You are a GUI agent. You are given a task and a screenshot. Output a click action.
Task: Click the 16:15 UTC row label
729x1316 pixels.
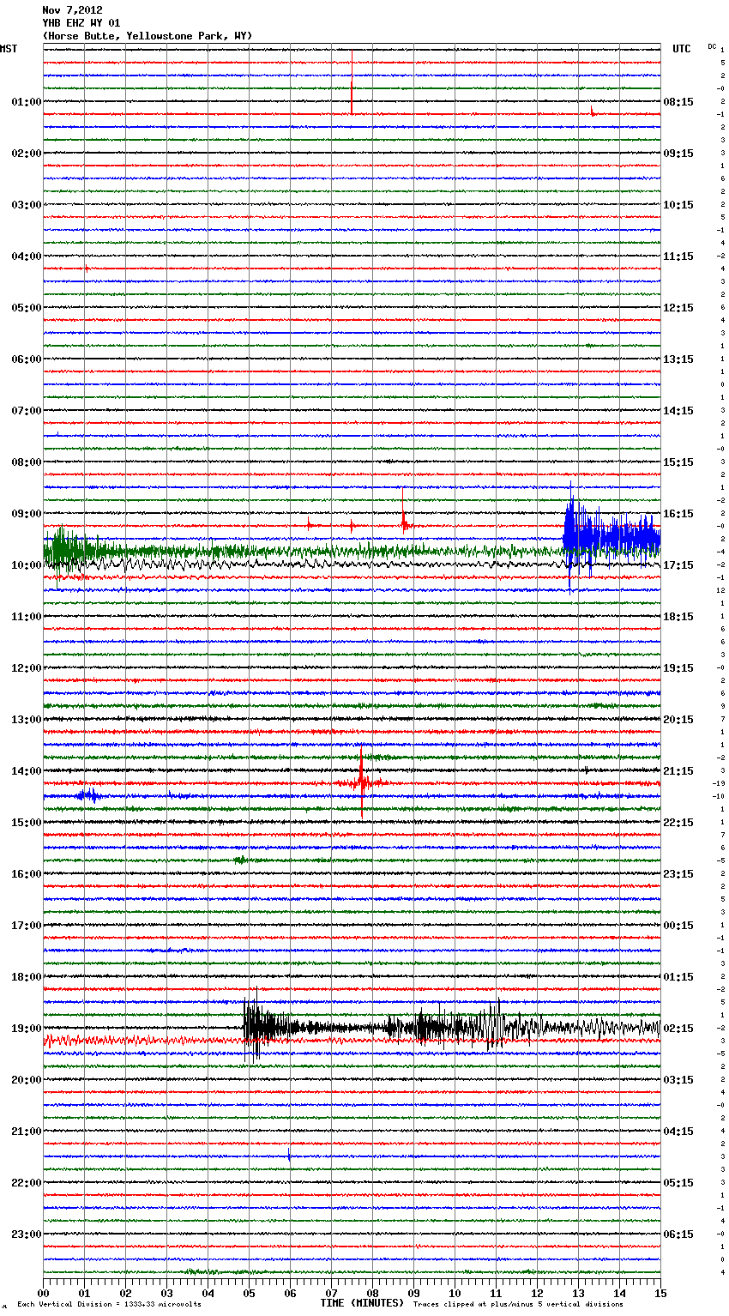678,514
